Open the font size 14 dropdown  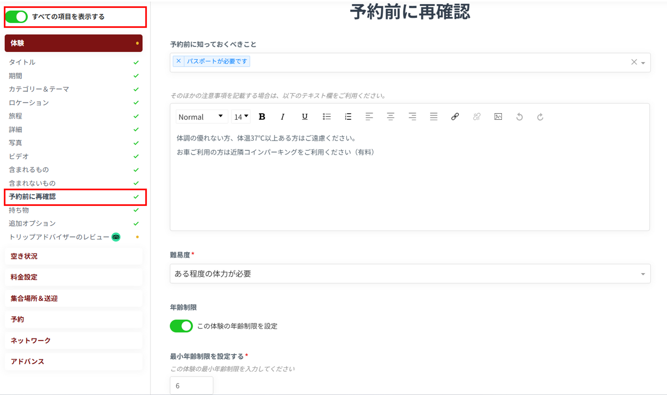point(241,117)
